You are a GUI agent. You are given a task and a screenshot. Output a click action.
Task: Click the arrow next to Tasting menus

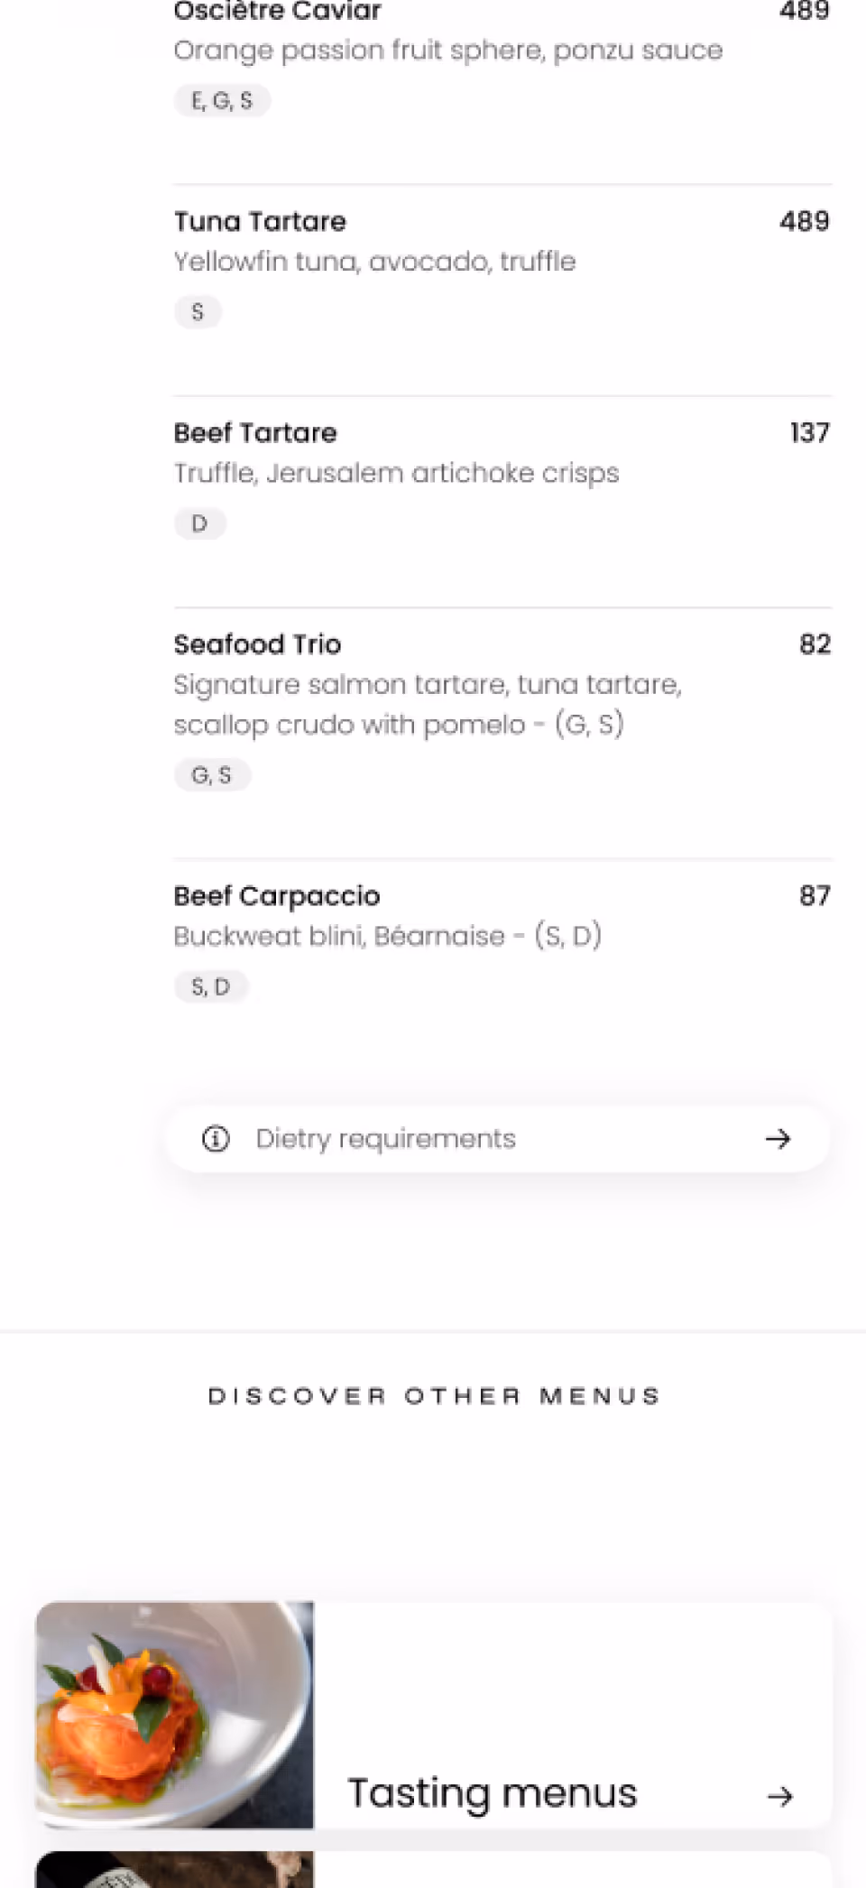(780, 1796)
